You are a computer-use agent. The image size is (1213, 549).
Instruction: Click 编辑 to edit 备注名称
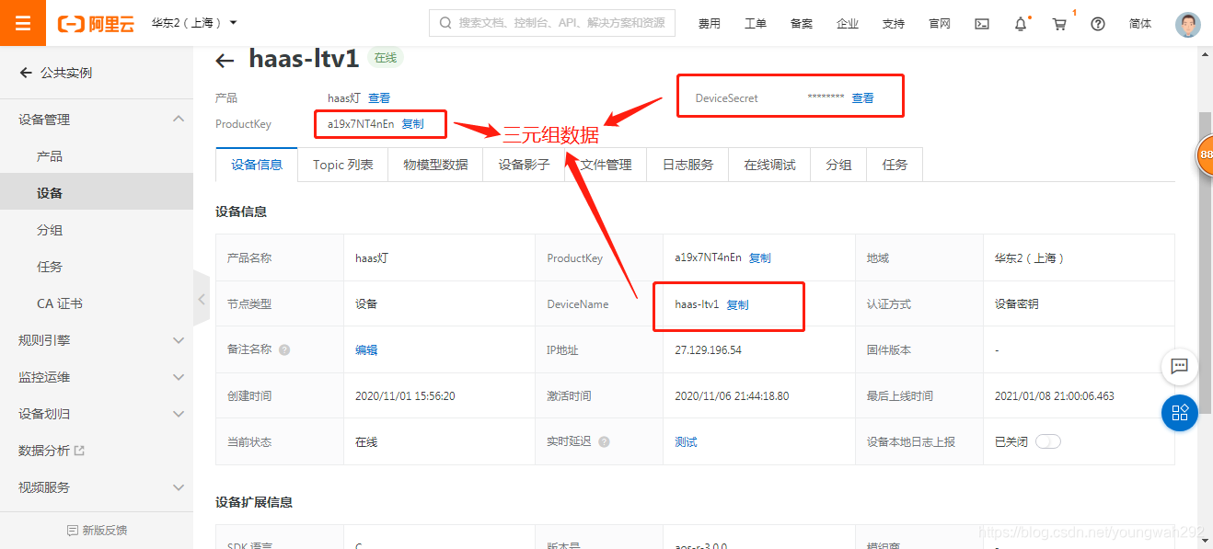(x=366, y=350)
